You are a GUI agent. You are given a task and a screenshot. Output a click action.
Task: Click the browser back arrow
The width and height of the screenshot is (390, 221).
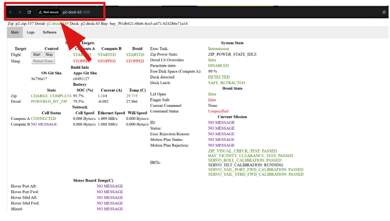[10, 12]
